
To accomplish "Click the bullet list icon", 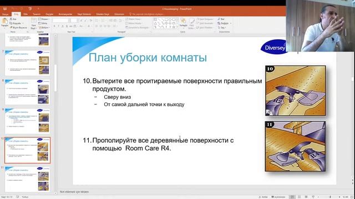I will click(x=97, y=20).
